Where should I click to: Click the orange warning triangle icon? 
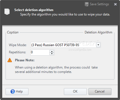(x=10, y=60)
